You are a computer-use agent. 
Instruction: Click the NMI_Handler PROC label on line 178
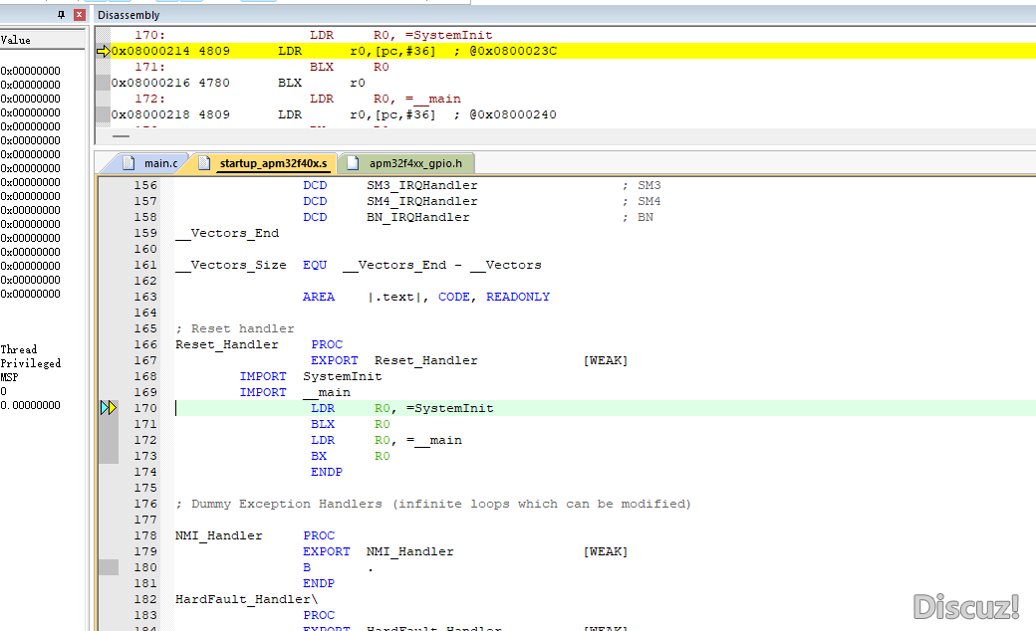(x=255, y=535)
